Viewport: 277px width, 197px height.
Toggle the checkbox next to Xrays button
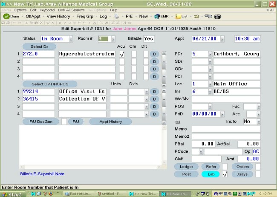(x=258, y=174)
